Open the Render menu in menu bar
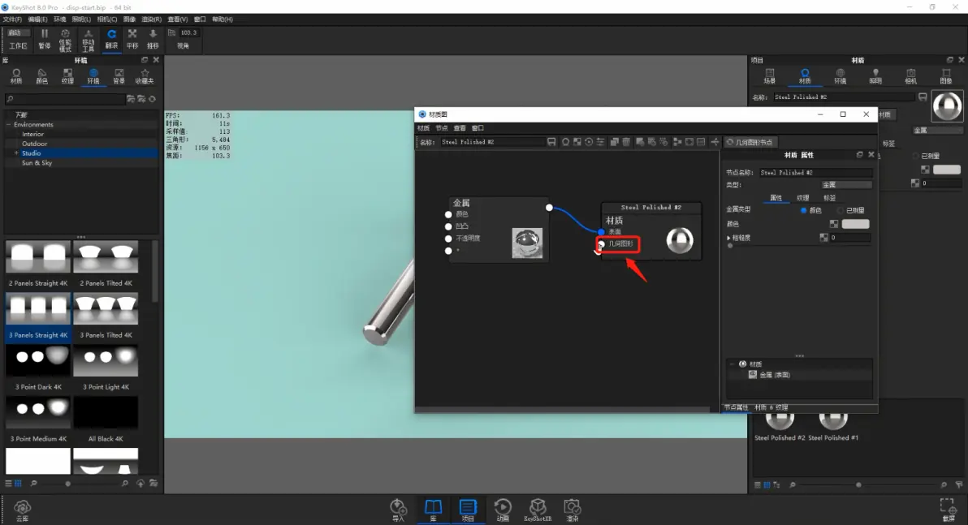 click(150, 19)
